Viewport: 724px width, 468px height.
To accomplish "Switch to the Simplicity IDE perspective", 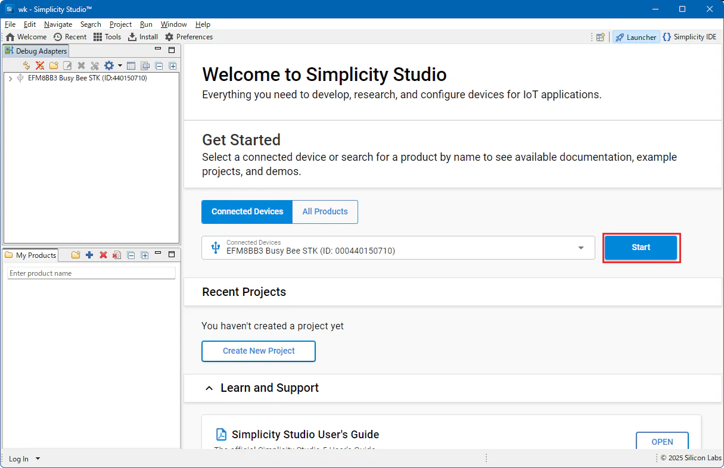I will tap(689, 37).
